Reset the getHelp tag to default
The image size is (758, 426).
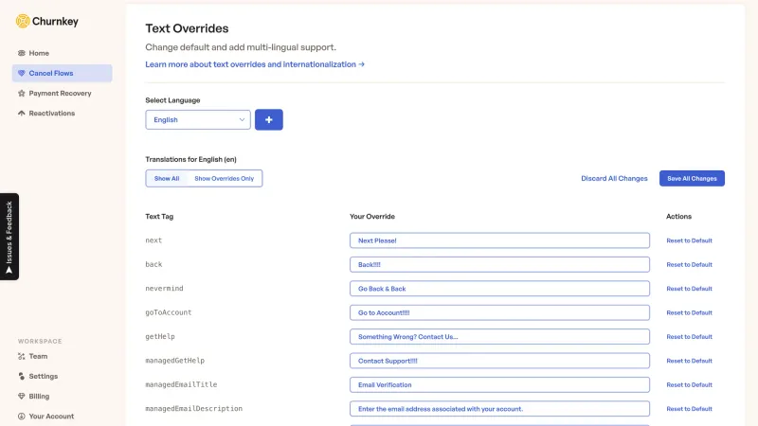pyautogui.click(x=689, y=337)
